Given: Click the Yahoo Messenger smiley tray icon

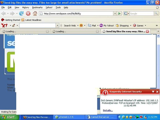Looking at the screenshot, I should [x=131, y=117].
